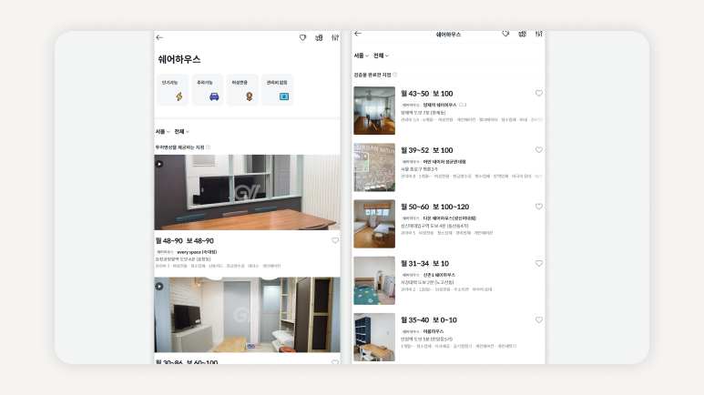The height and width of the screenshot is (395, 704).
Task: Open the TV and bunk room listing photo
Action: 248,315
